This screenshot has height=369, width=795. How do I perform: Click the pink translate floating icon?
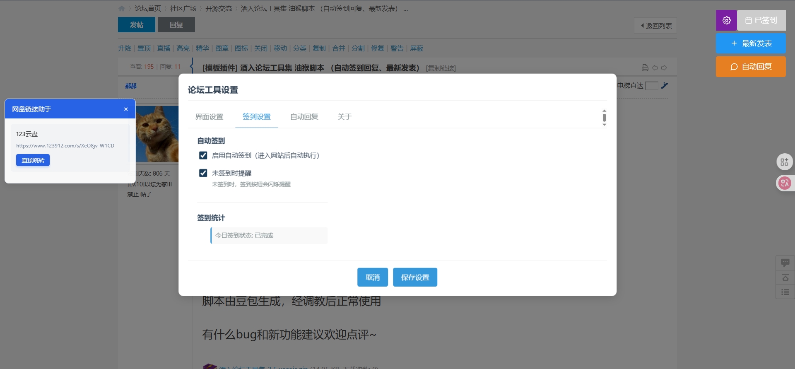[785, 183]
